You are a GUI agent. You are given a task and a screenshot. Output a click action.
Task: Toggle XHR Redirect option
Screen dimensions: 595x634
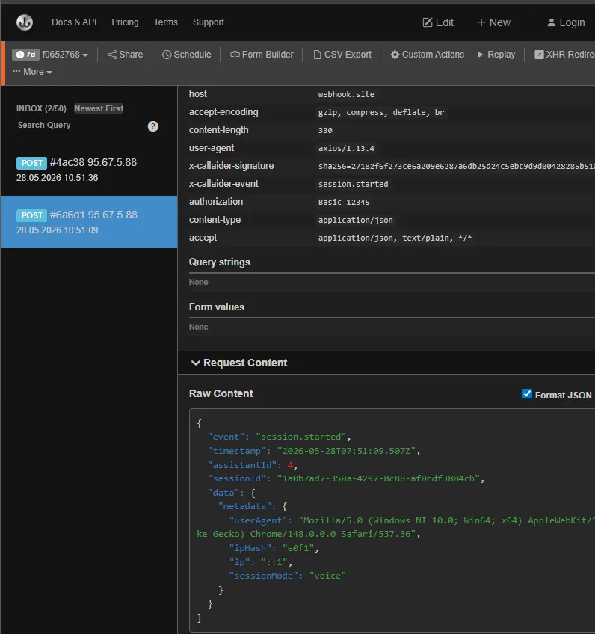564,55
